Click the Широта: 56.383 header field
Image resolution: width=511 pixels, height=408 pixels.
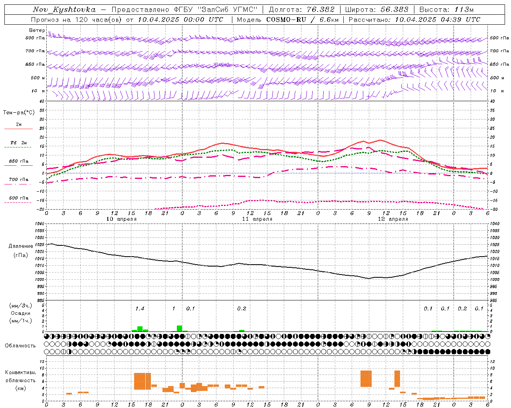pyautogui.click(x=376, y=10)
